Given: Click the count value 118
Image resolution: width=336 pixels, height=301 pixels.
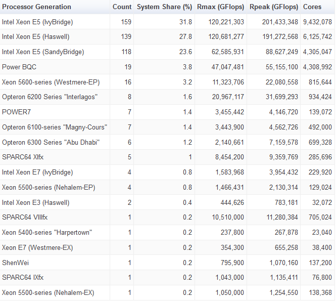Looking at the screenshot, I should [126, 52].
